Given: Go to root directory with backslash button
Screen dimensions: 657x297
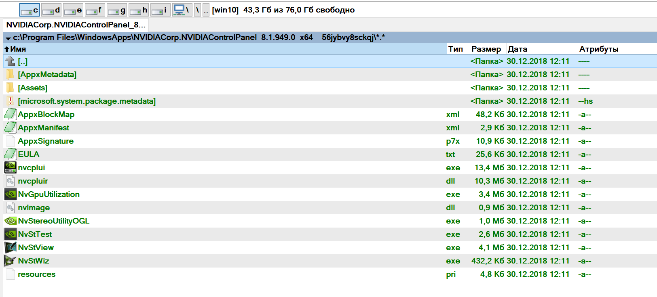Looking at the screenshot, I should [x=197, y=10].
